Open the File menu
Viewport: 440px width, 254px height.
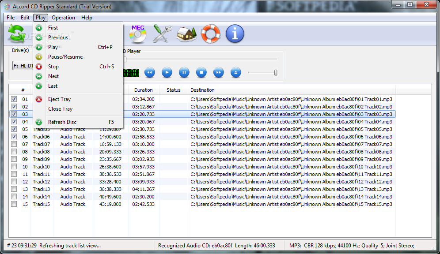pyautogui.click(x=11, y=18)
